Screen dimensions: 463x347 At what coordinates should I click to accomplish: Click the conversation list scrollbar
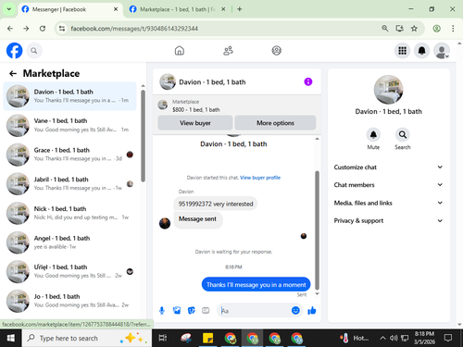click(143, 136)
